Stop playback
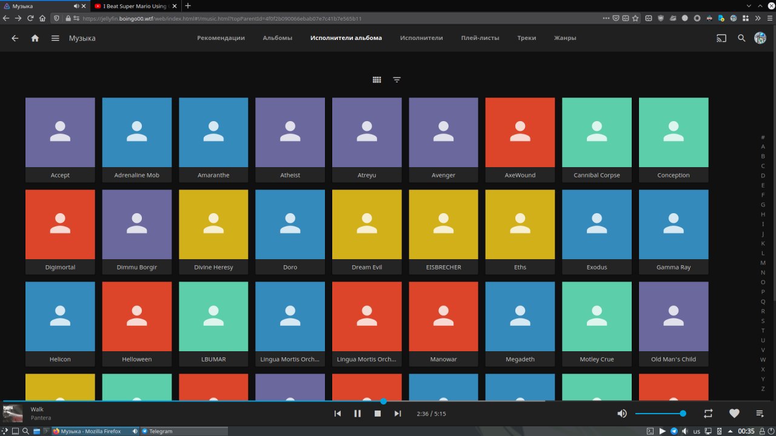The height and width of the screenshot is (436, 776). 378,414
